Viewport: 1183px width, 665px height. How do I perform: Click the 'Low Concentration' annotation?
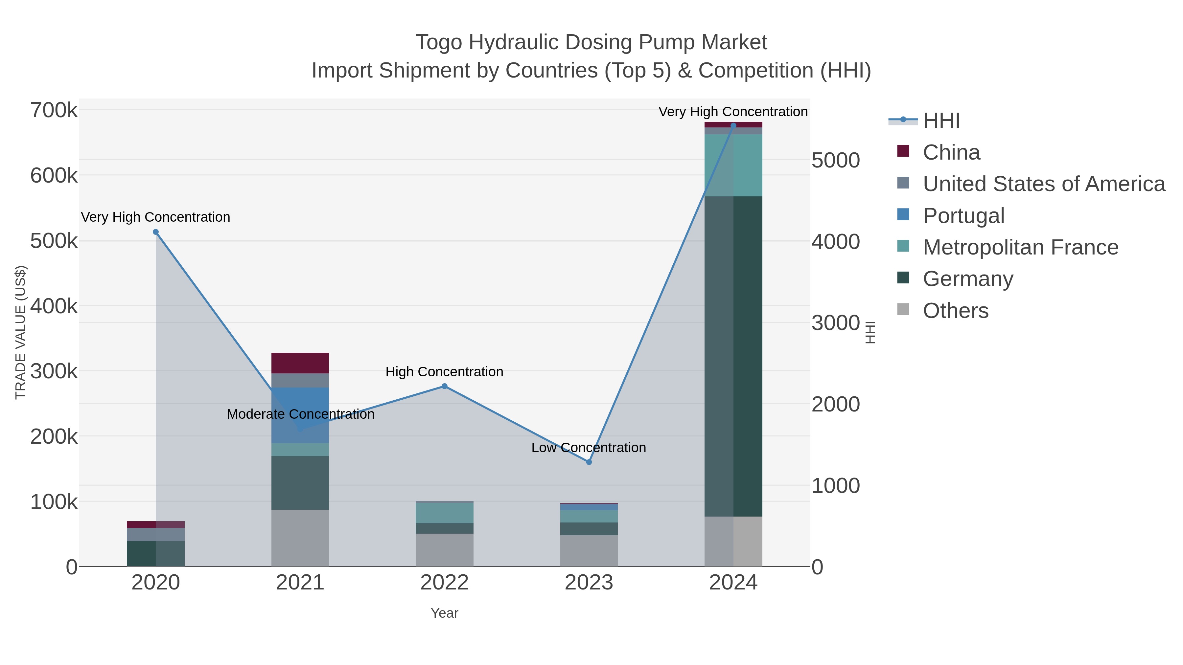589,448
